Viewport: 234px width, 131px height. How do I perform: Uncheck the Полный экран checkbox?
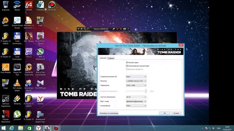[x=127, y=62]
